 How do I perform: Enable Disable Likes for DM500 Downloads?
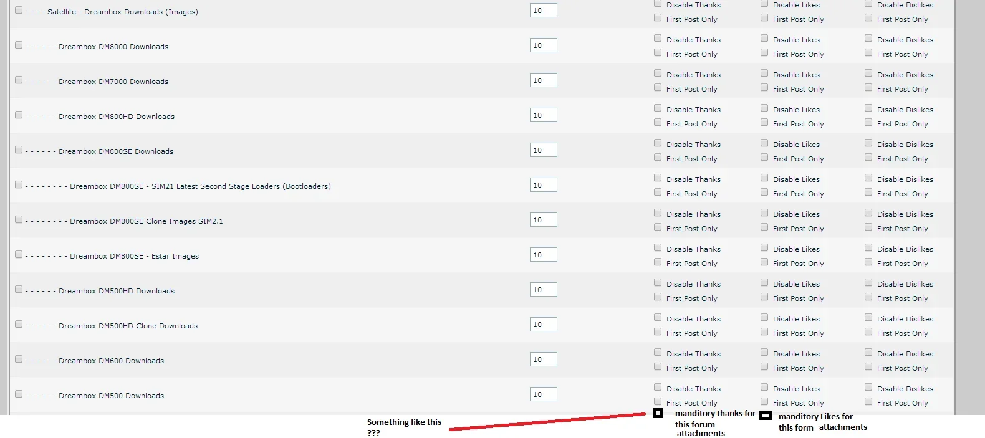pyautogui.click(x=764, y=387)
